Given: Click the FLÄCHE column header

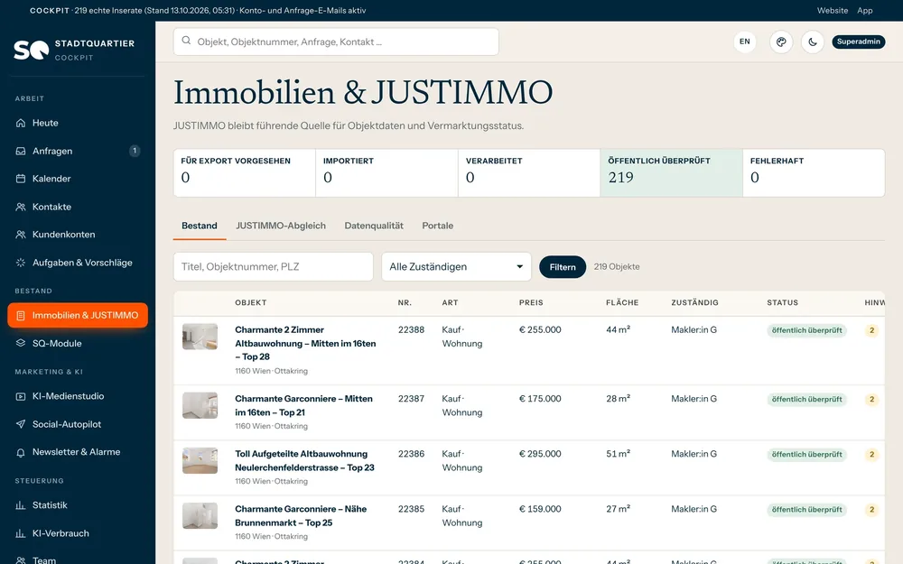Looking at the screenshot, I should click(x=622, y=302).
